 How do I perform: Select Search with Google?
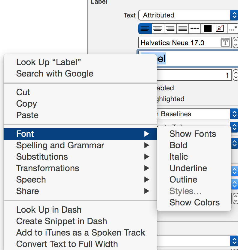pos(55,73)
